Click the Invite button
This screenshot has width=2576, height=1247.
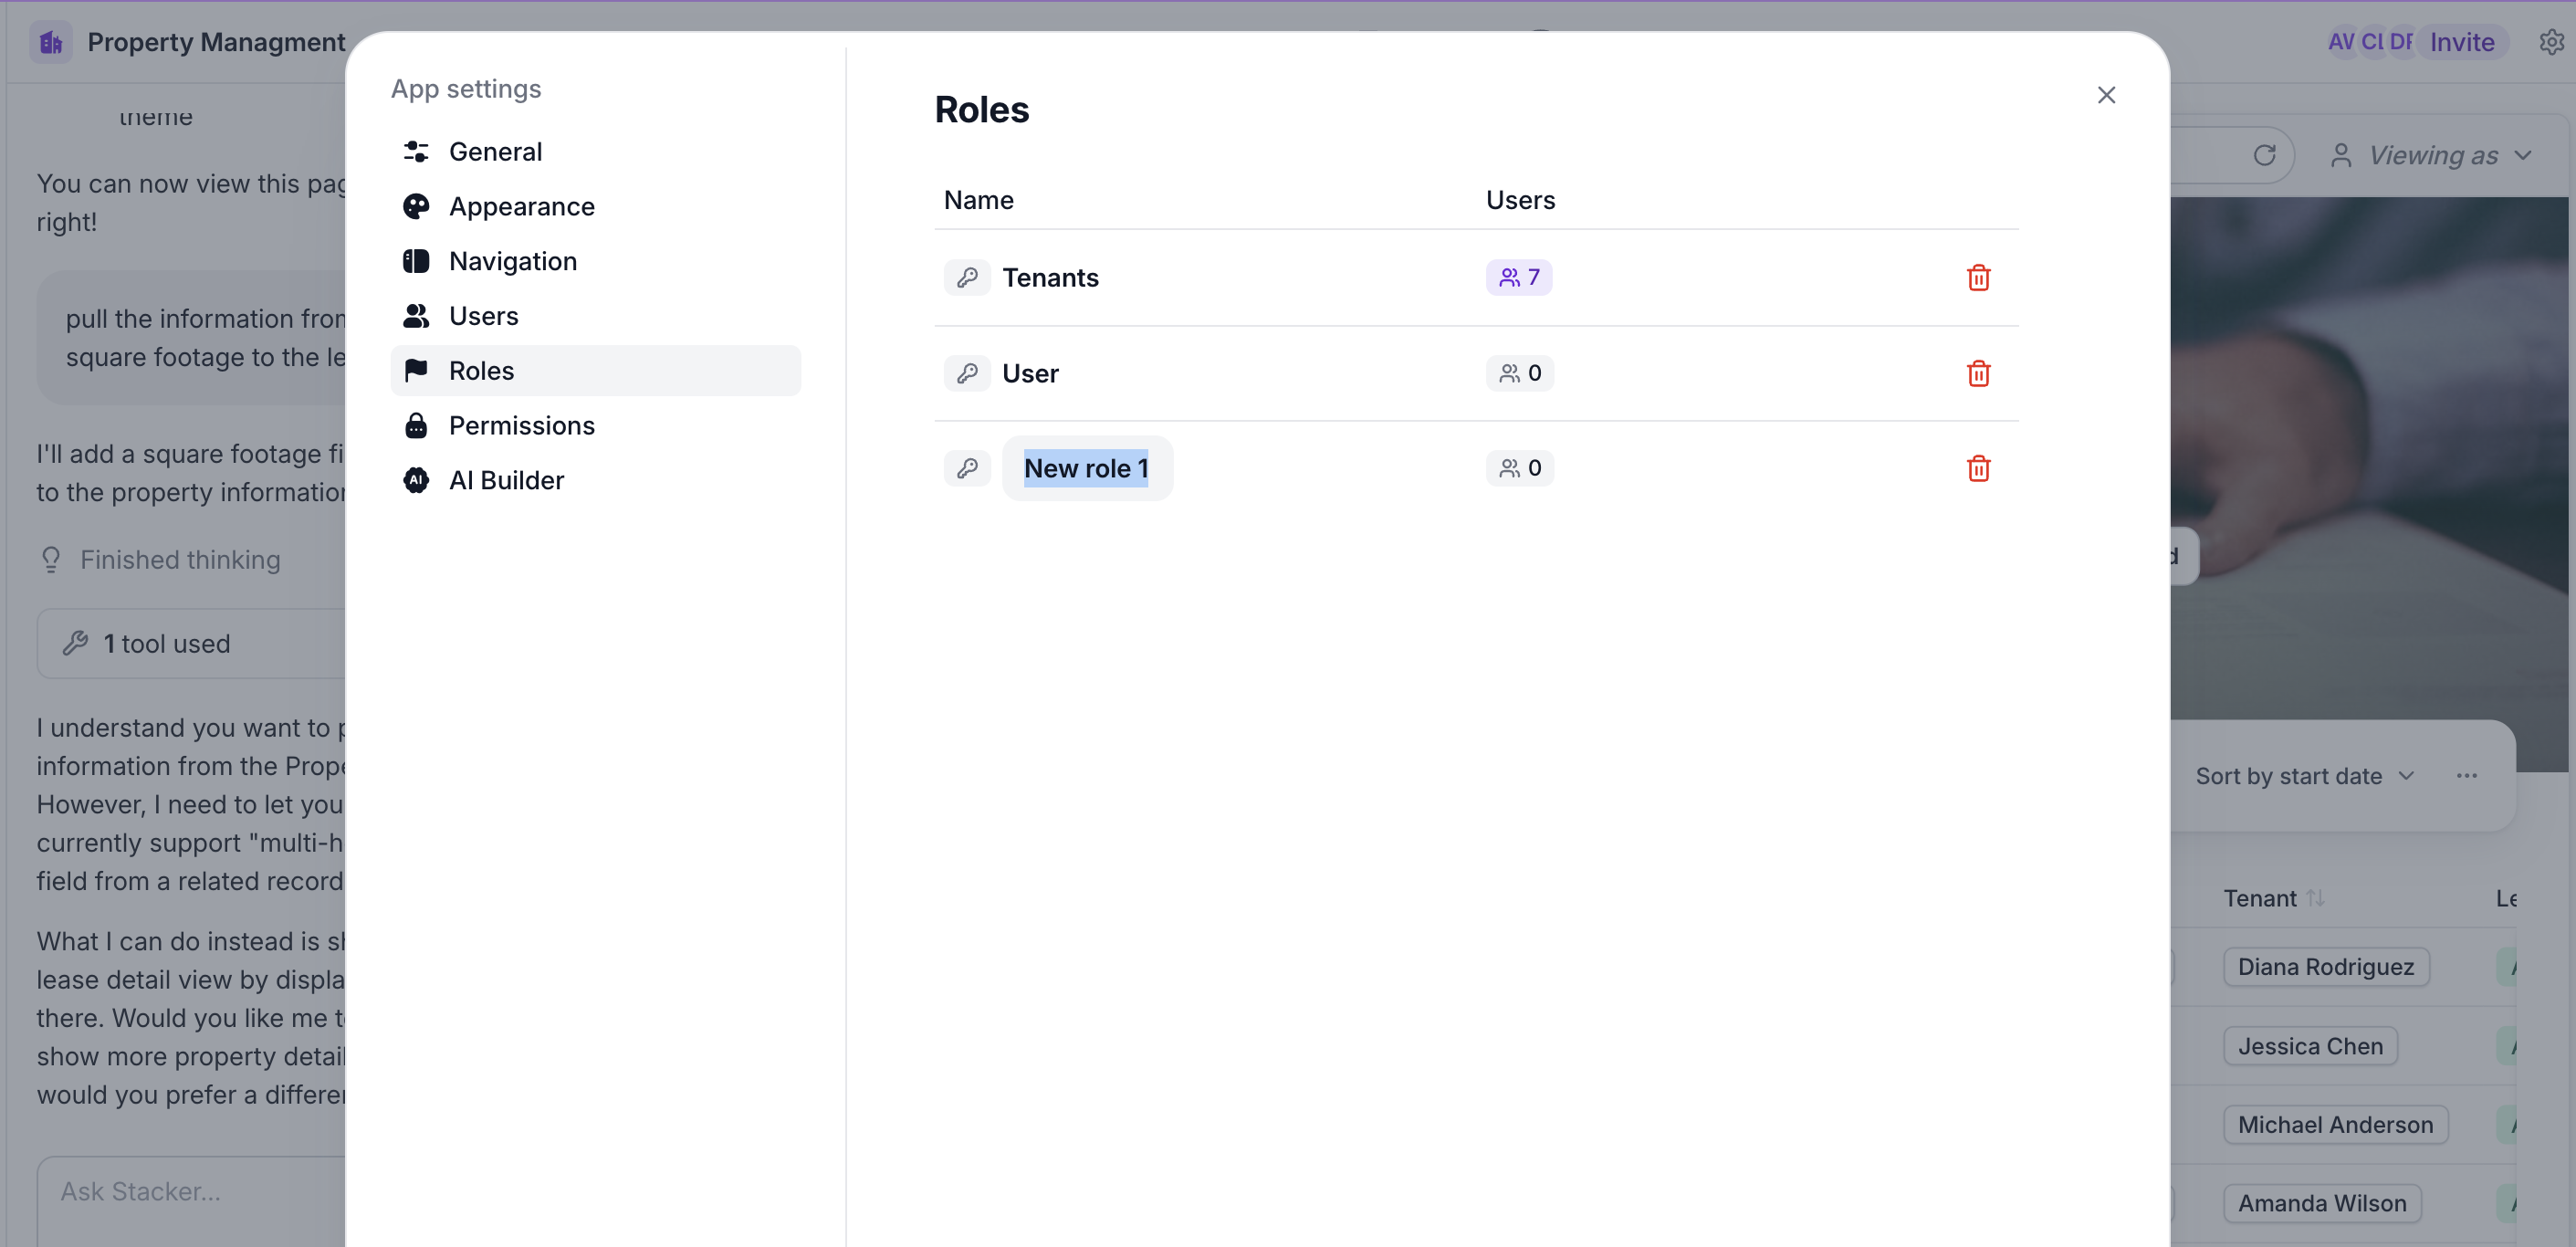tap(2462, 42)
